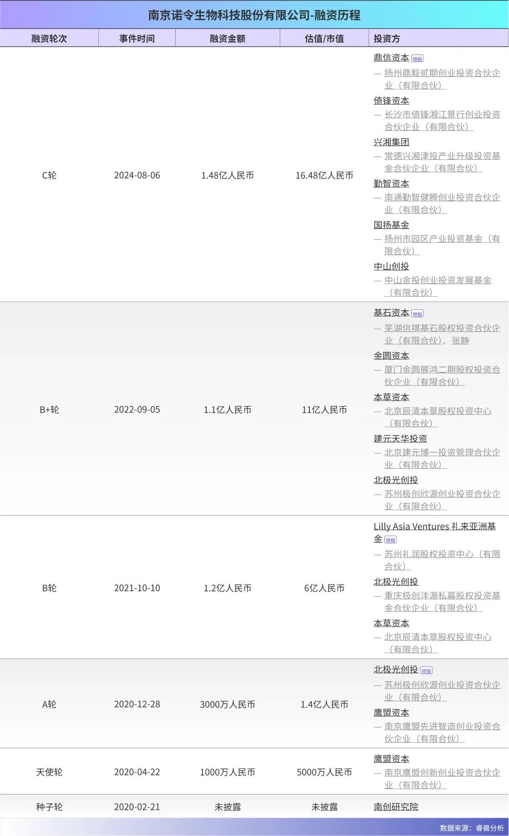Screen dimensions: 509x836
Task: Open 本草资本 link in the B轮 row
Action: (391, 623)
